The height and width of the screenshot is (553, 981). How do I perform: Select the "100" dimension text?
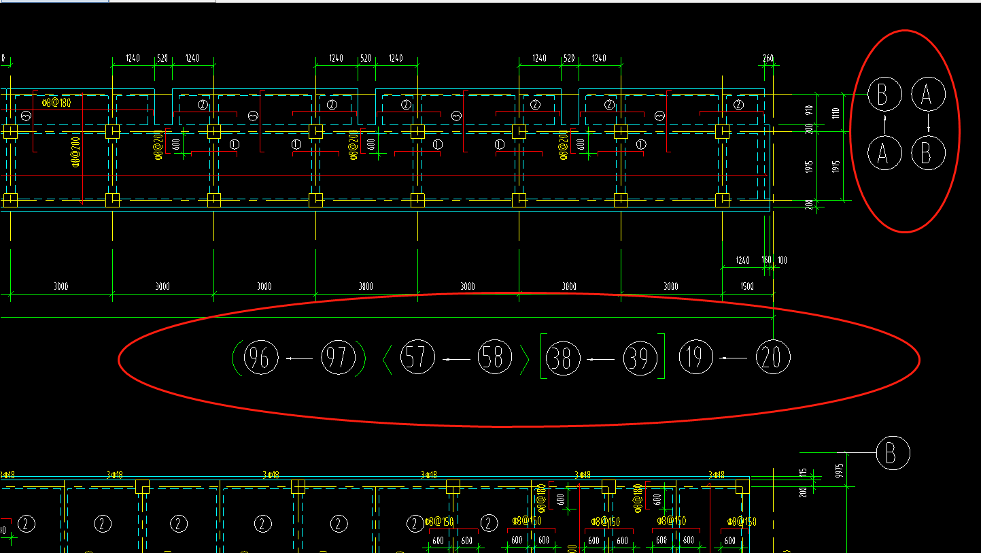click(782, 260)
